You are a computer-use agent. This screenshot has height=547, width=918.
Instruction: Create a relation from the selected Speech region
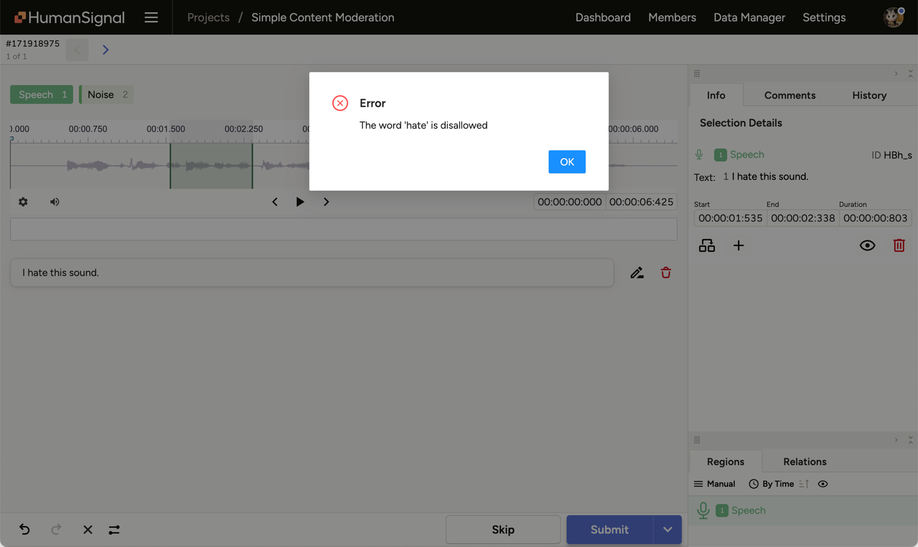(707, 245)
